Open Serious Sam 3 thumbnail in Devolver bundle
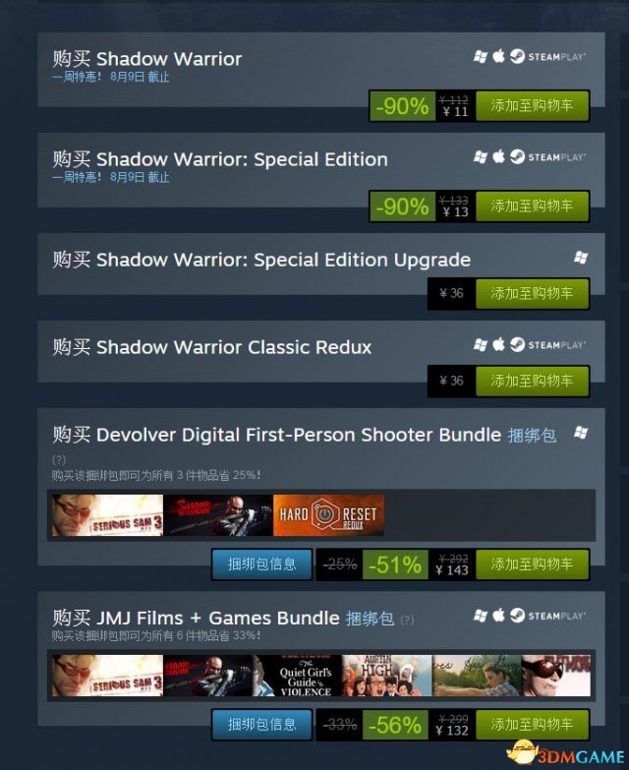The image size is (629, 770). click(x=107, y=515)
